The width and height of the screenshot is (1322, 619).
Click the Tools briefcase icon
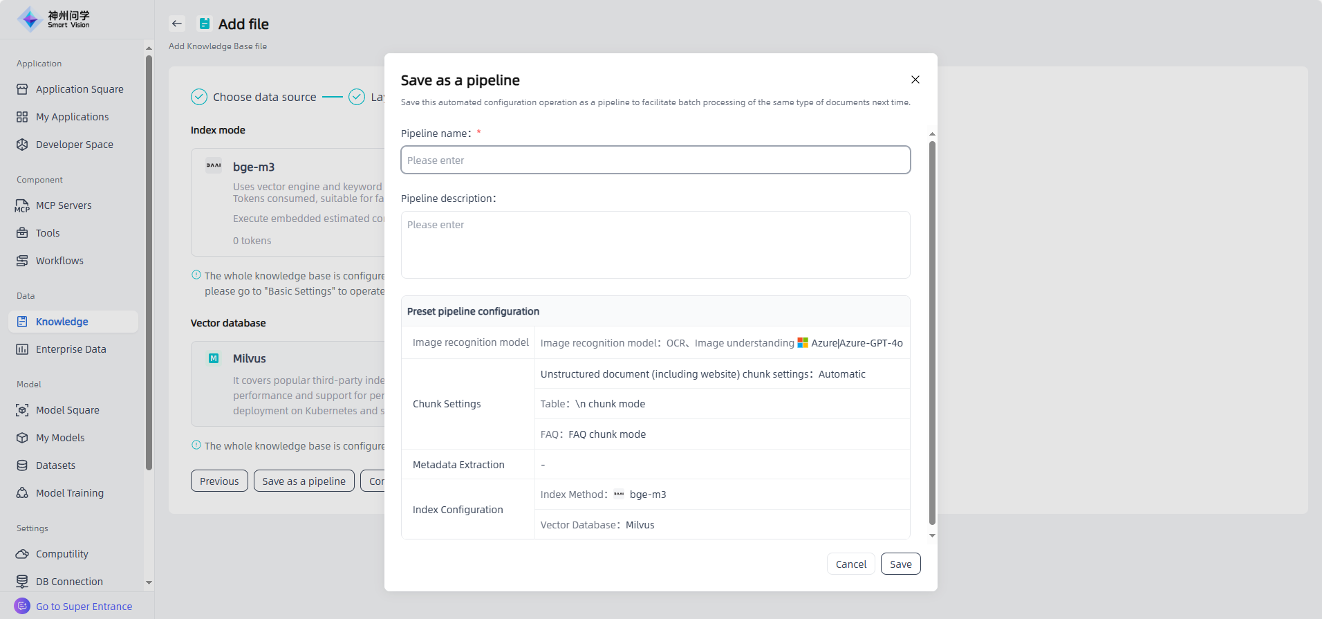pyautogui.click(x=22, y=233)
